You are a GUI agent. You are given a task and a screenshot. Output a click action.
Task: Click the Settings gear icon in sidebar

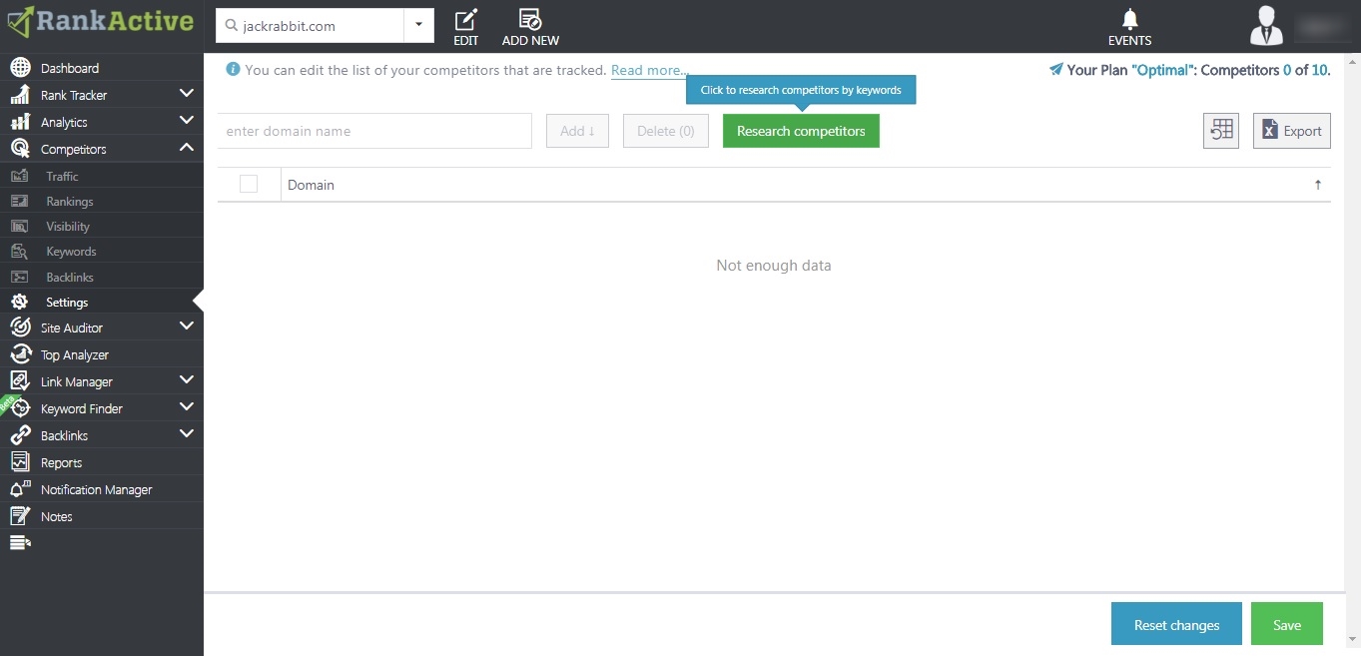(x=20, y=302)
